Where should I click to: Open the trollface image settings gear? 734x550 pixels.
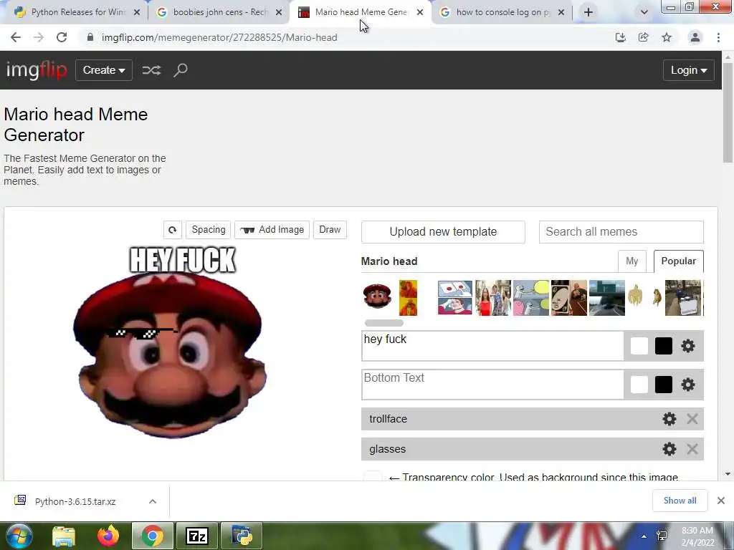(x=669, y=418)
